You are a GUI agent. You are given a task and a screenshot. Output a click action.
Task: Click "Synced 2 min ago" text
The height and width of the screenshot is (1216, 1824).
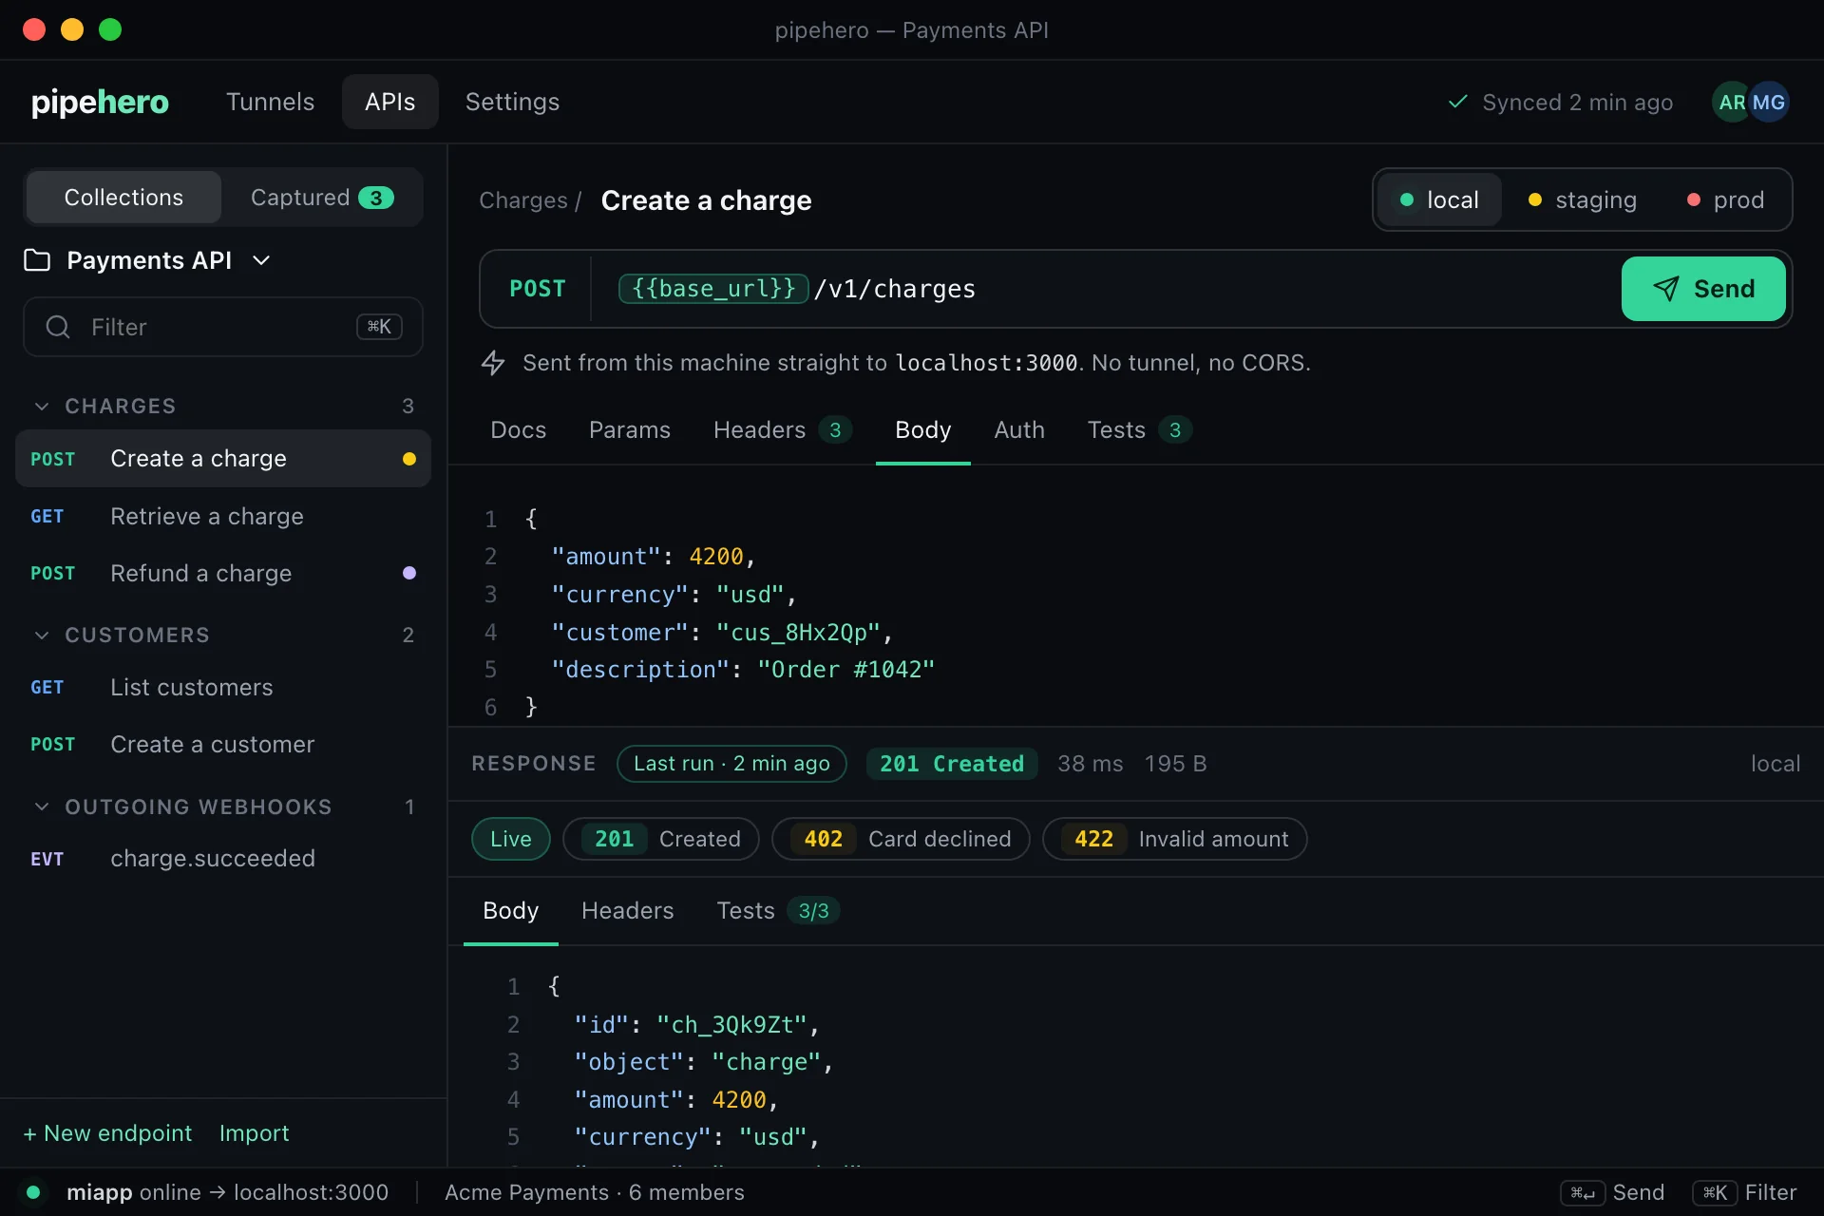tap(1578, 102)
